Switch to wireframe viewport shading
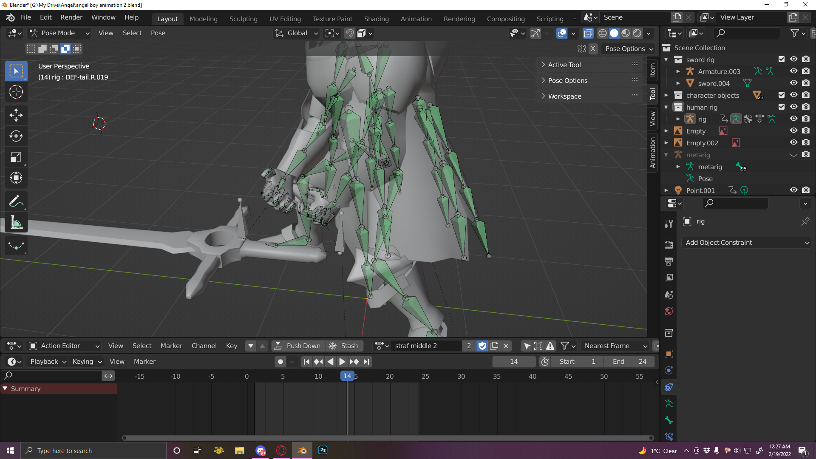816x459 pixels. click(x=602, y=33)
